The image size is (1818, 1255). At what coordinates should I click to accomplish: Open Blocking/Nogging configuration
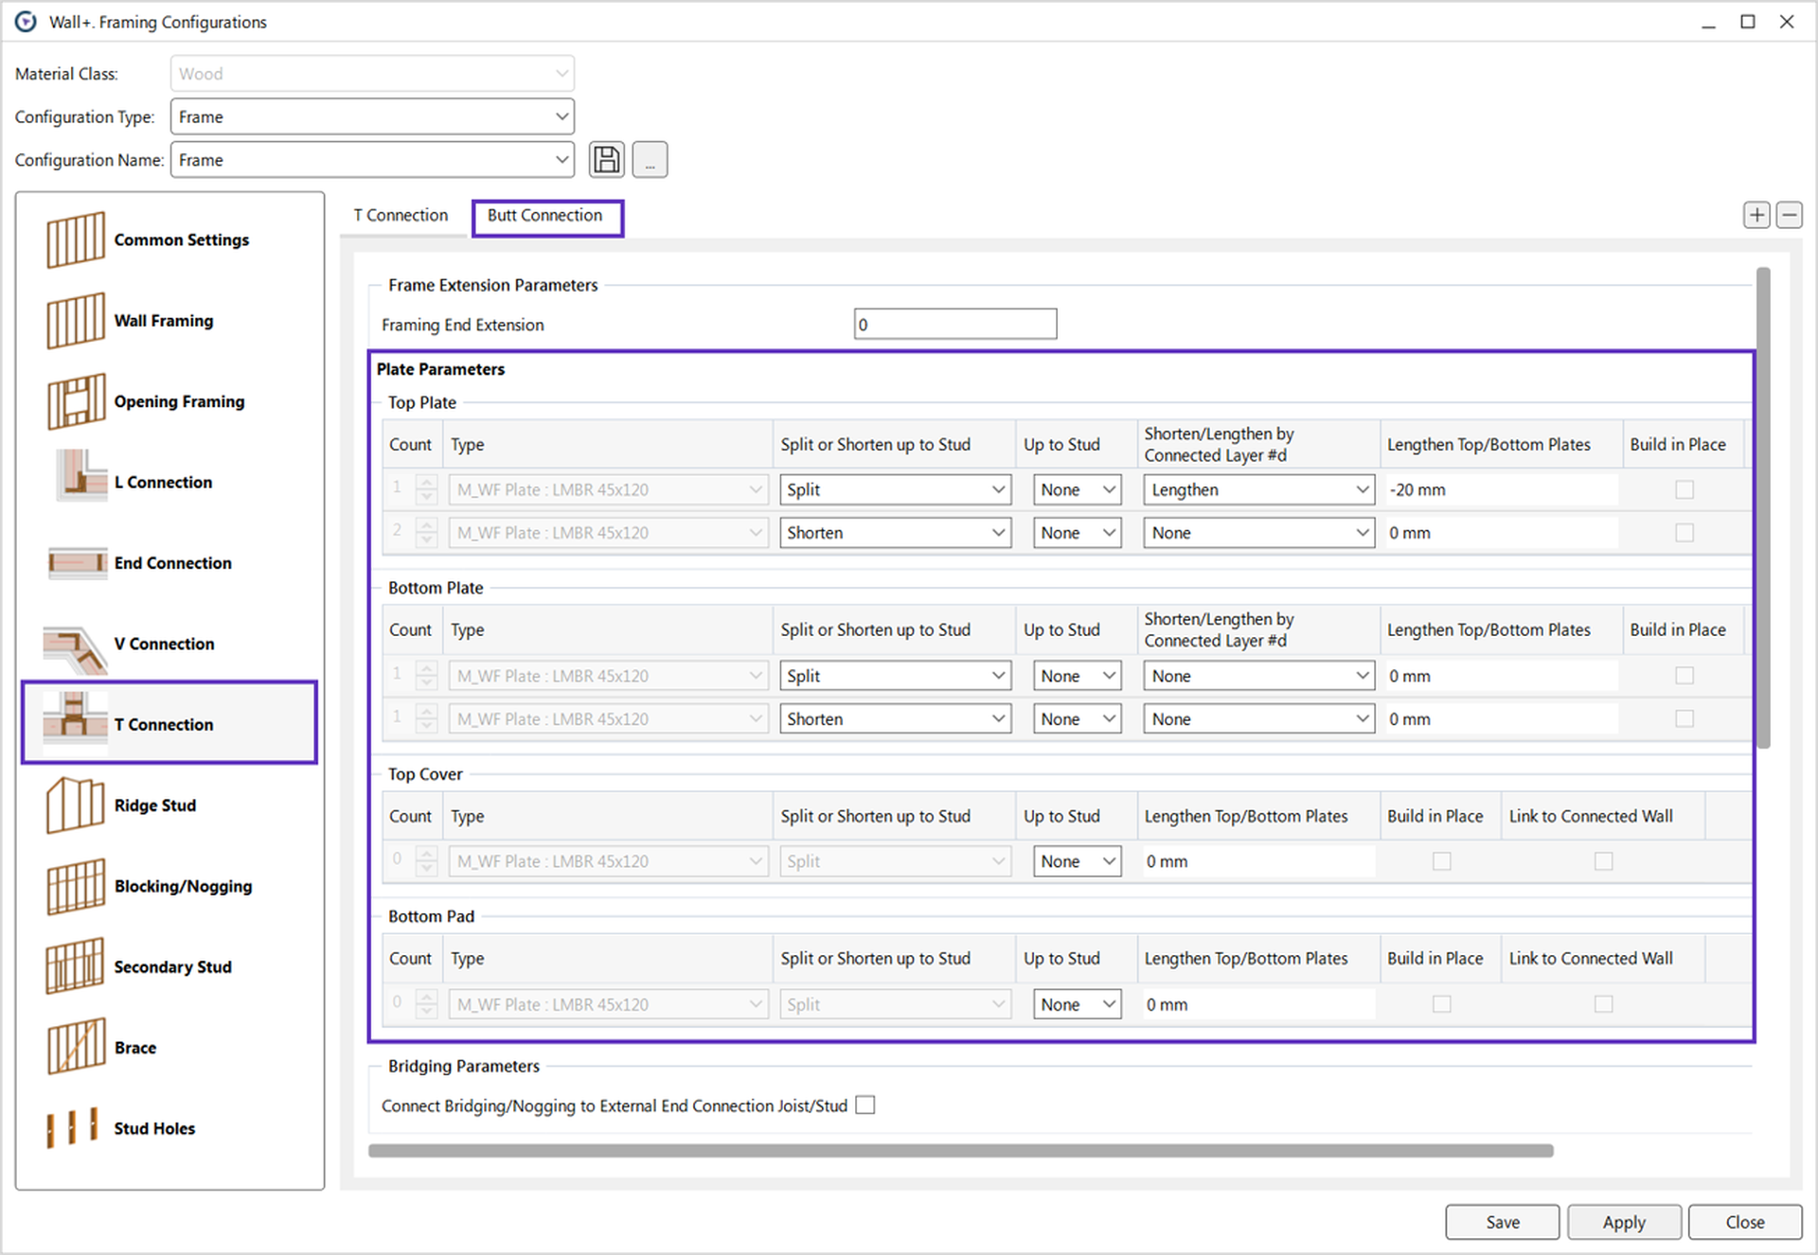point(182,886)
